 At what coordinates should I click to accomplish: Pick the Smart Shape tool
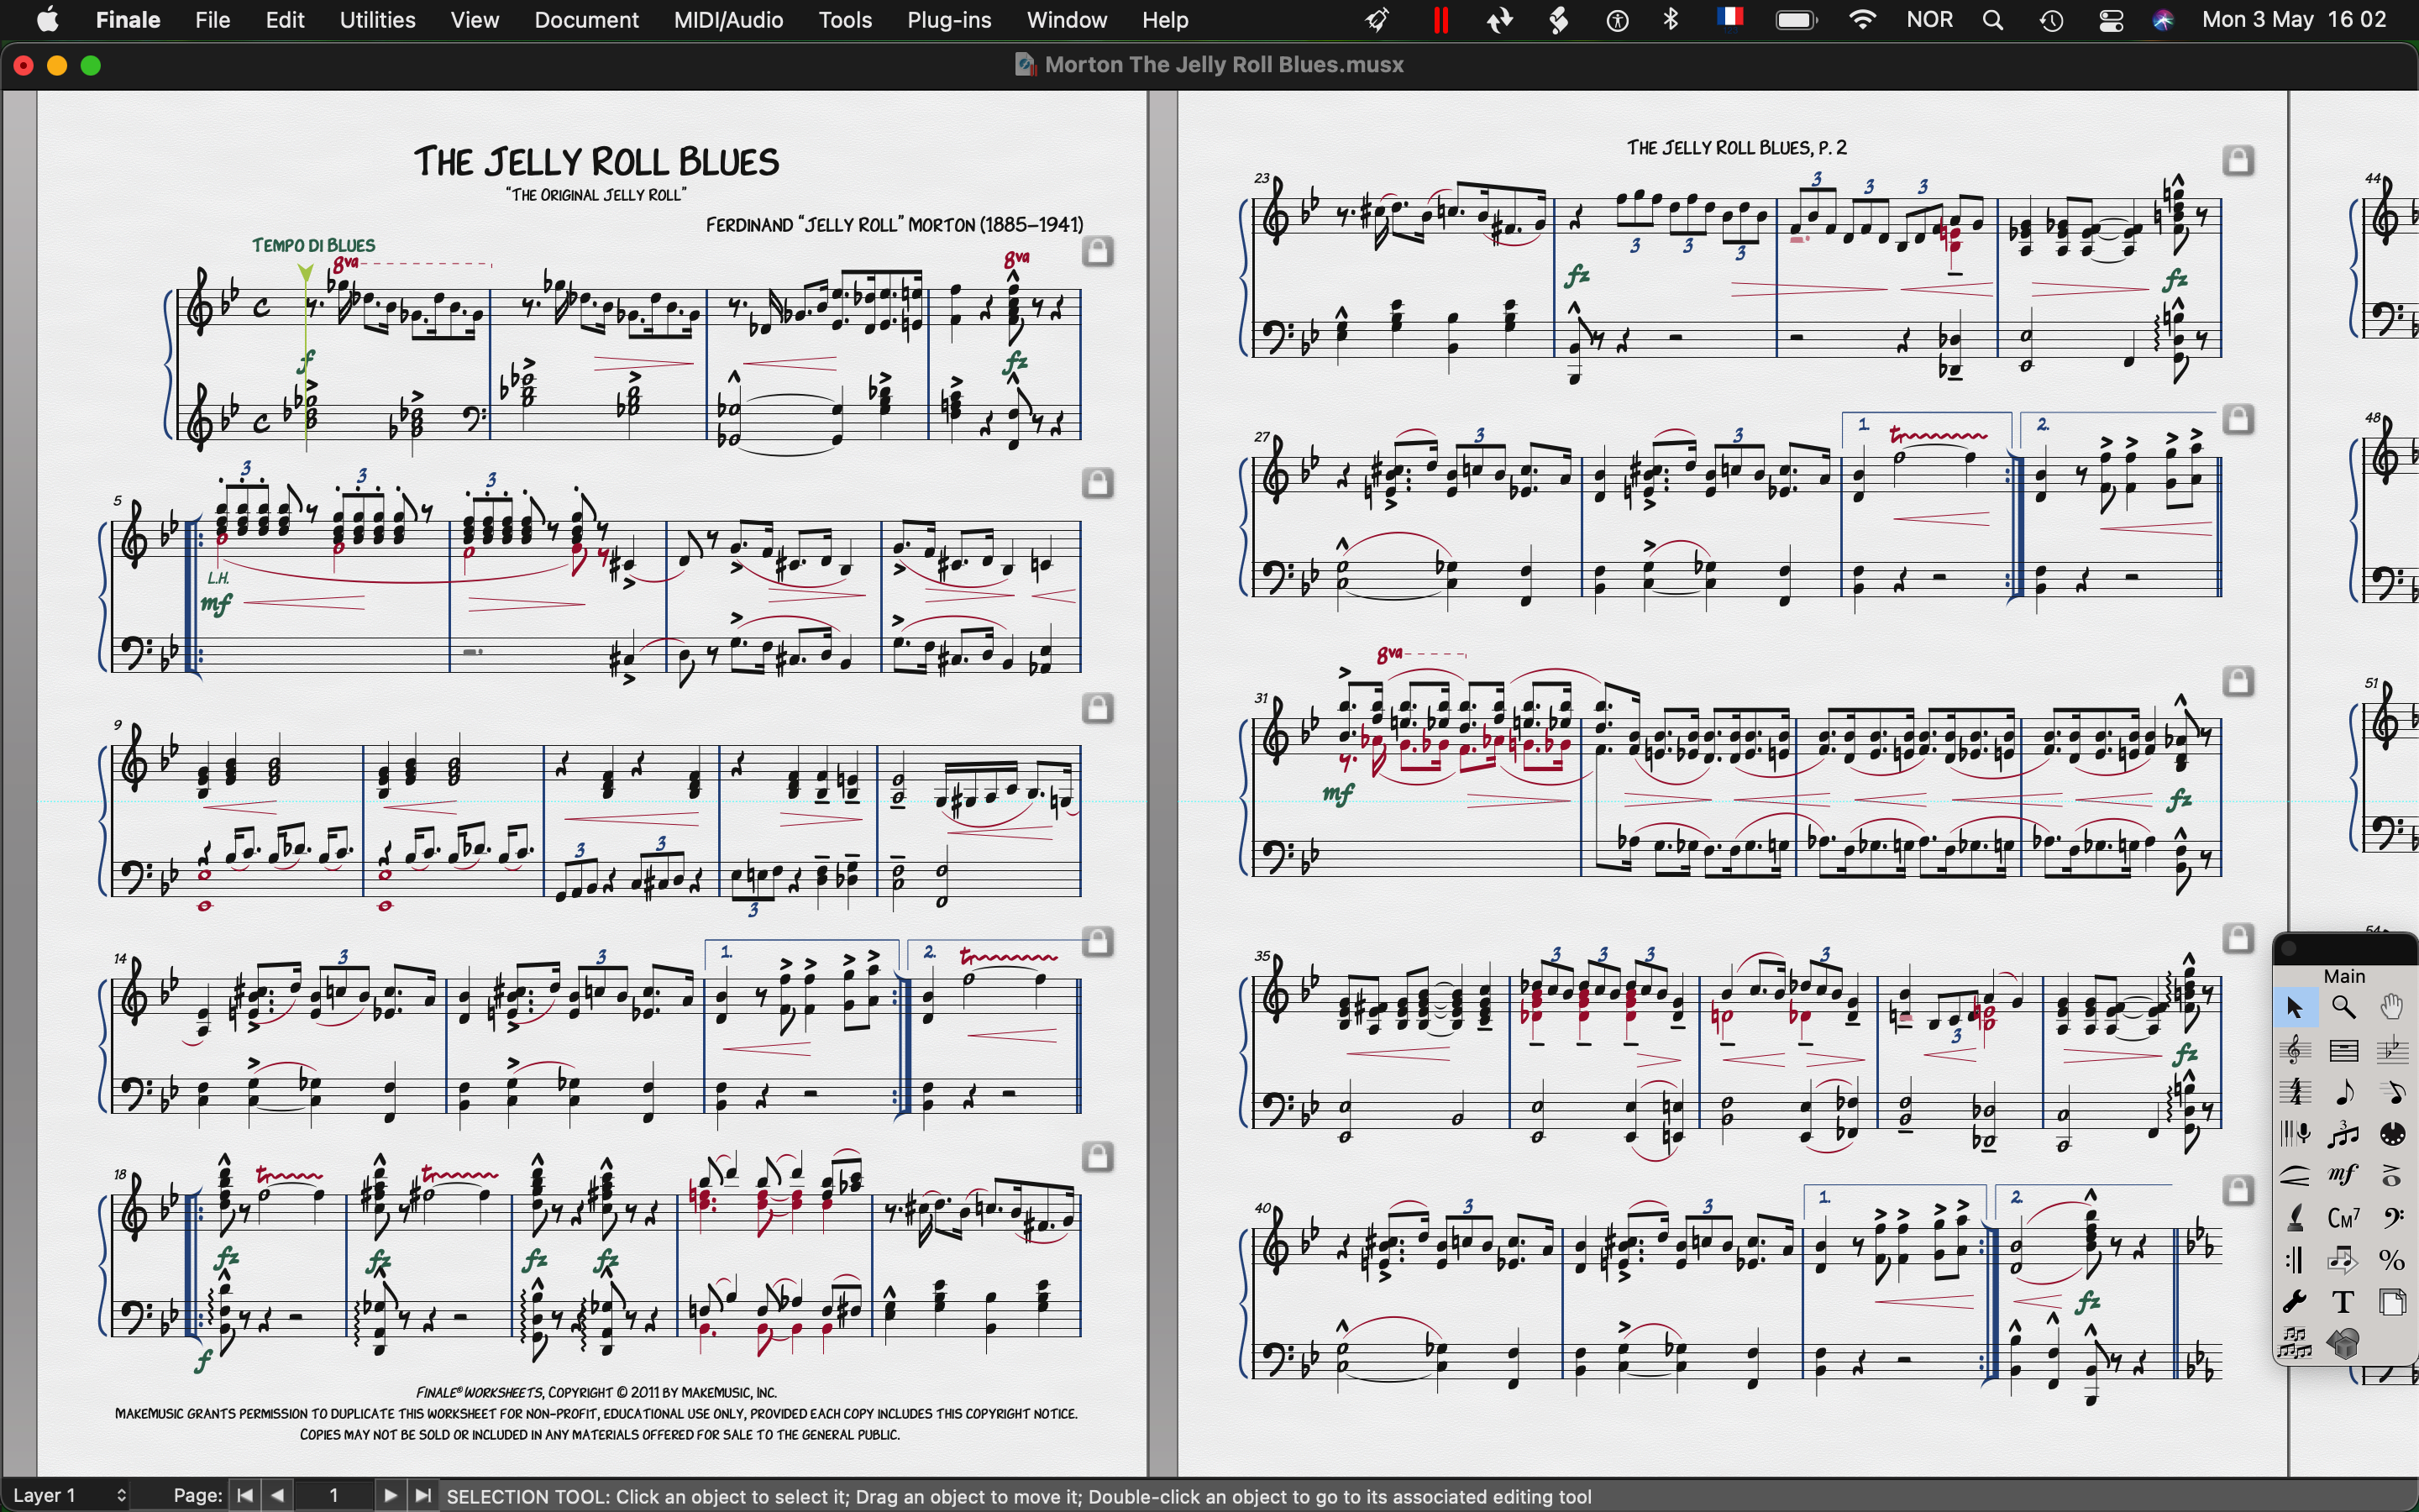pyautogui.click(x=2296, y=1176)
